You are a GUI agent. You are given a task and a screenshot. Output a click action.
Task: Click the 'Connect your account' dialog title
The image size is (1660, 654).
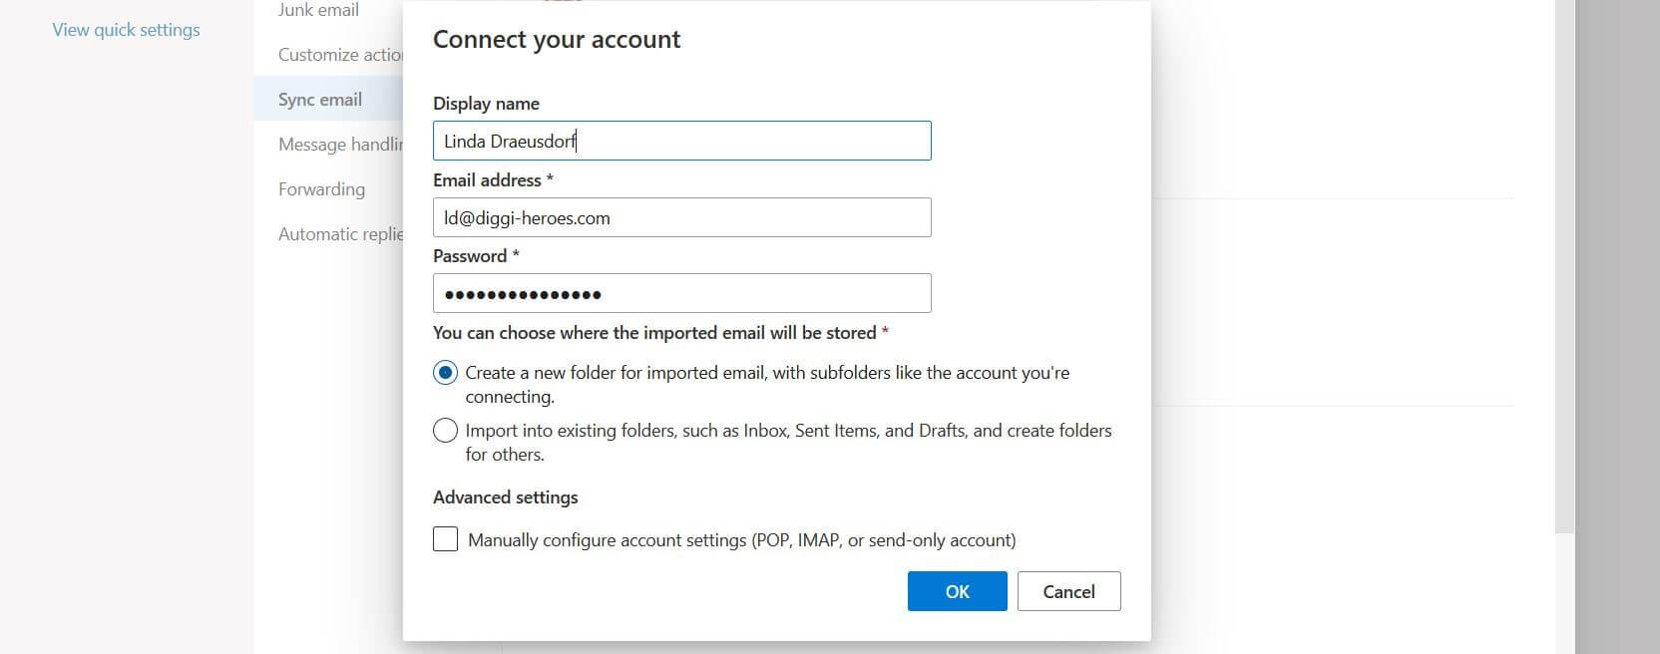(x=557, y=39)
